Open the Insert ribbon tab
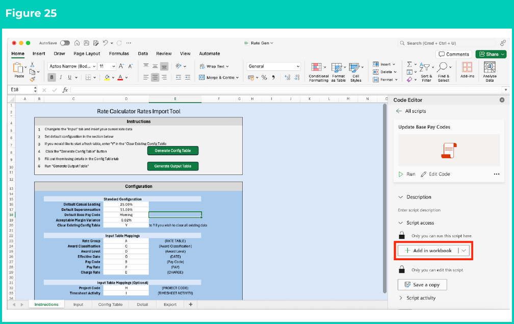This screenshot has height=324, width=514. pyautogui.click(x=39, y=54)
